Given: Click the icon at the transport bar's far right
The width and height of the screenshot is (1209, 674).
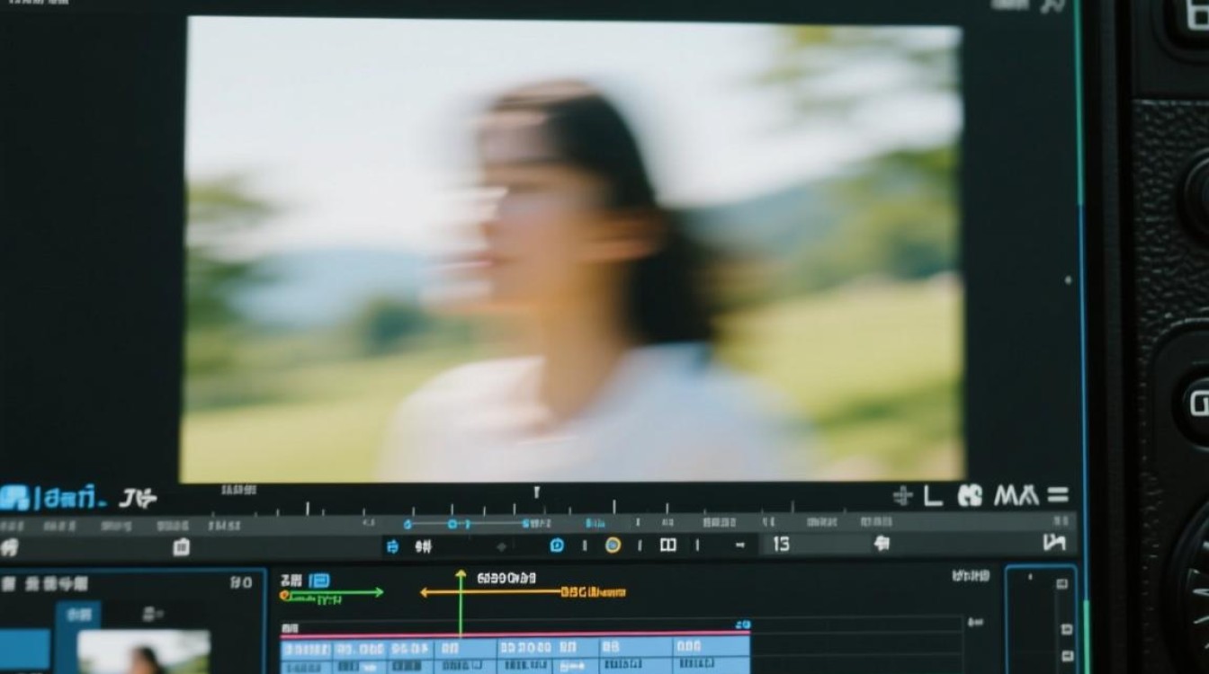Looking at the screenshot, I should pos(1053,542).
